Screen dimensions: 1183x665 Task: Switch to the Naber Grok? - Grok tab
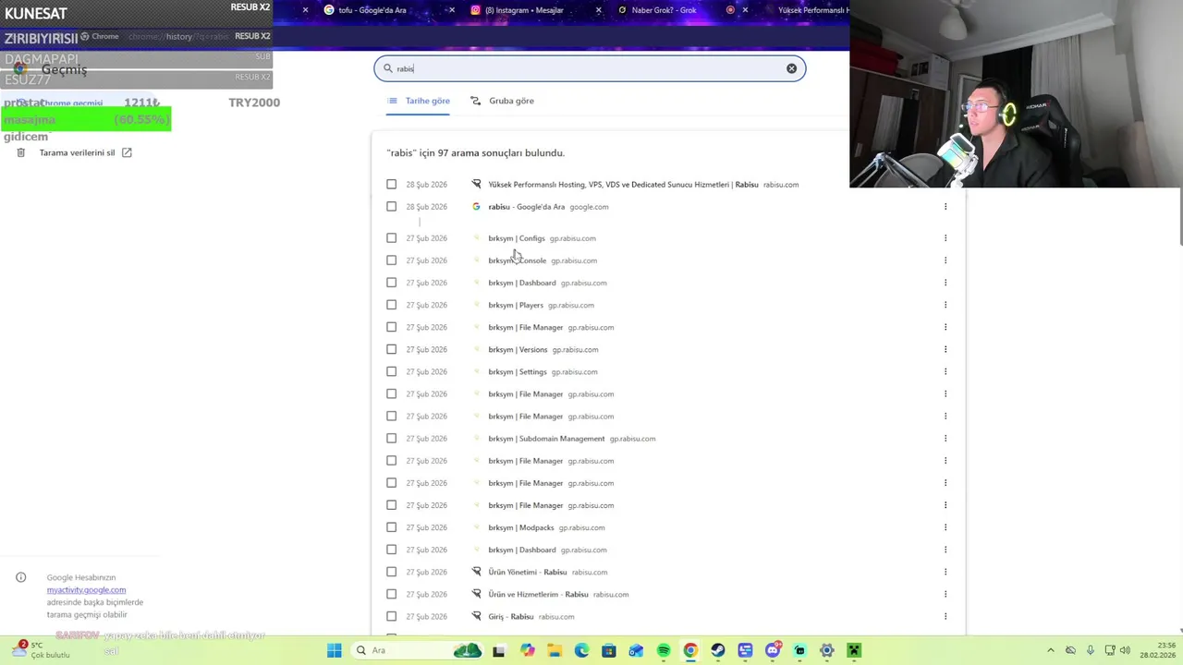664,10
